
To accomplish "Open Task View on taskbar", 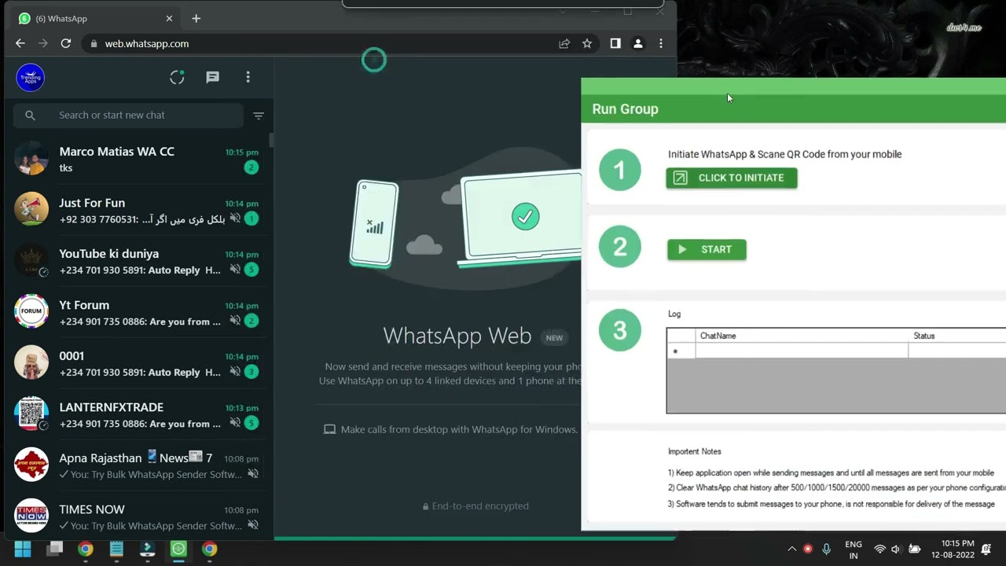I will pos(54,549).
